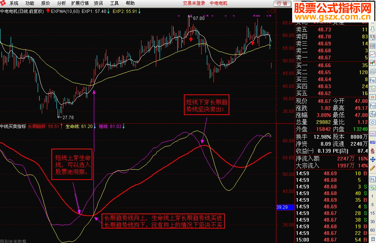Click the circle icon in right sidebar
Screen dimensions: 376x243
point(372,122)
